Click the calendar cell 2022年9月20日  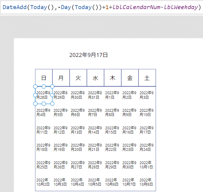tap(78, 147)
